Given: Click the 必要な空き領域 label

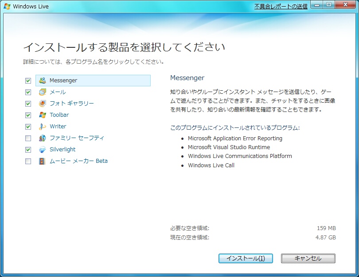Looking at the screenshot, I should click(x=190, y=228).
